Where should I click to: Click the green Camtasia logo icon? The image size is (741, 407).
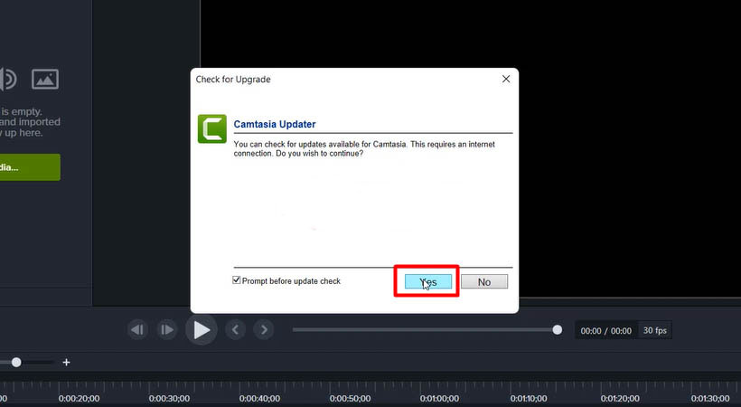click(211, 129)
